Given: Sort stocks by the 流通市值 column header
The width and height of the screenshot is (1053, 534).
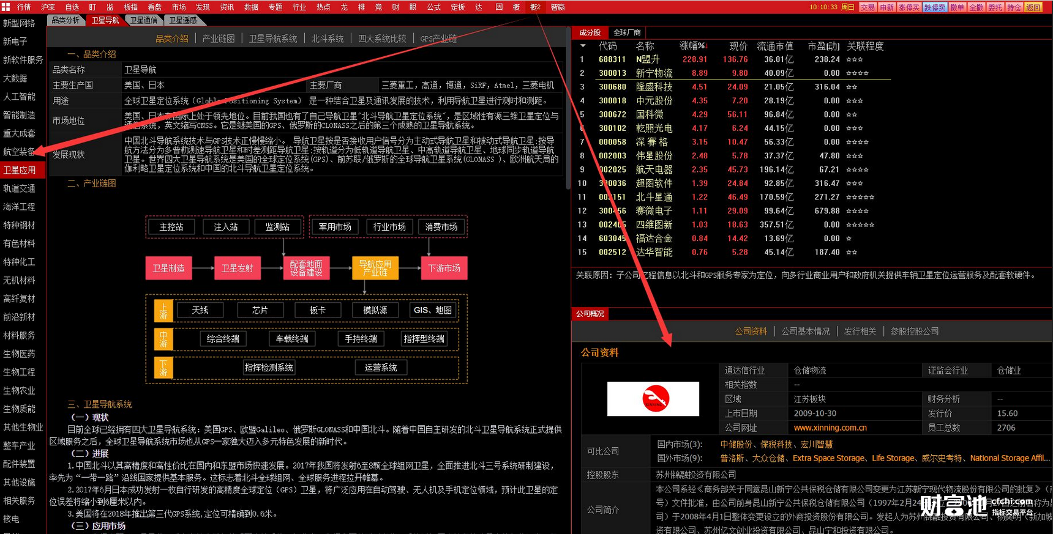Looking at the screenshot, I should (x=775, y=46).
